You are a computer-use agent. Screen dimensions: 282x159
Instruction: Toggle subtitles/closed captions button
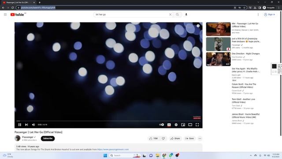[169, 125]
